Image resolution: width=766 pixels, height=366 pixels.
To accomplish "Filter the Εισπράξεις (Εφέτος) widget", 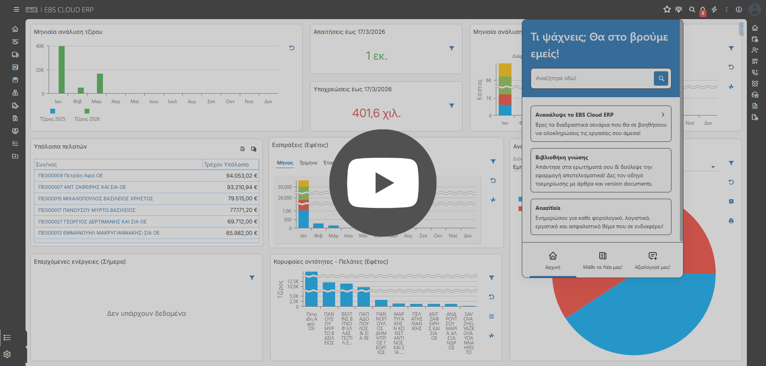I will click(493, 161).
